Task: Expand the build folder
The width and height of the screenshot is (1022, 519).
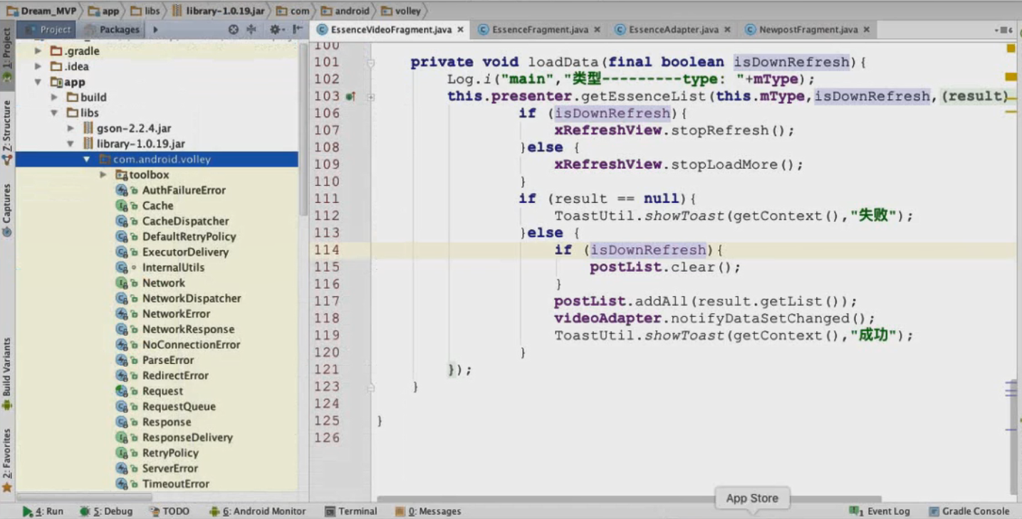Action: click(54, 98)
